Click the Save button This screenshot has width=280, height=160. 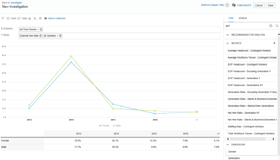tap(271, 5)
